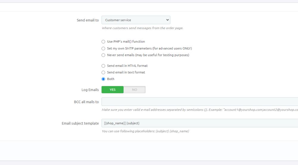Click the semicolon-separated addresses hint text
Viewport: 298px width, 165px height.
point(200,110)
